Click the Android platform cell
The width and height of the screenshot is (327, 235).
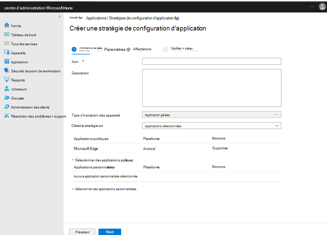tap(149, 149)
